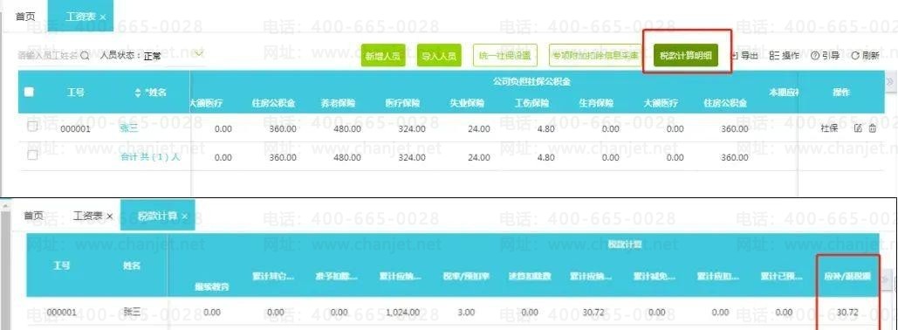This screenshot has width=898, height=330.
Task: Click into the employee name search field
Action: 48,56
